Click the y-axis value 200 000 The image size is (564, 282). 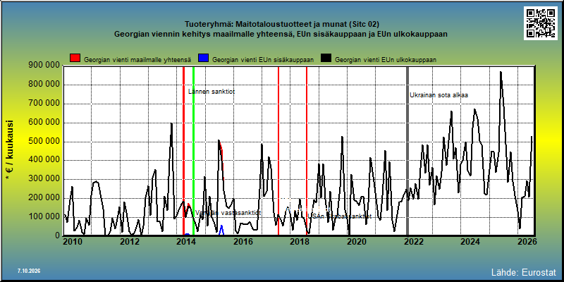point(44,198)
